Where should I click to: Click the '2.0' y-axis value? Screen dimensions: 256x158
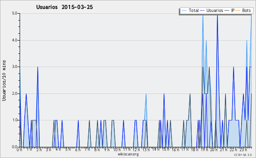(x=15, y=94)
